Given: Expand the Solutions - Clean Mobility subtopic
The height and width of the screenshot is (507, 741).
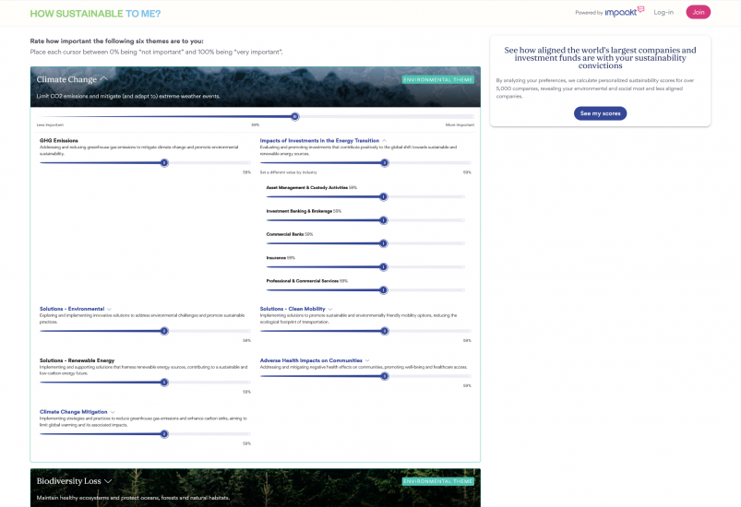Looking at the screenshot, I should (329, 309).
